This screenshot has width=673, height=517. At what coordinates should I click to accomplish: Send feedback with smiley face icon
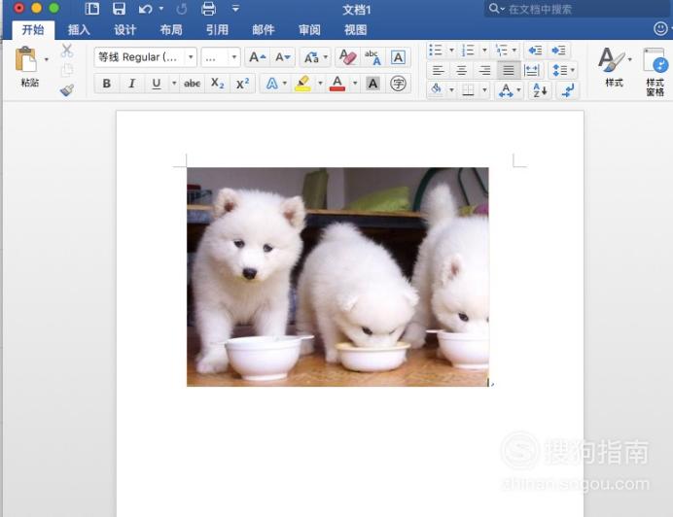(x=660, y=29)
